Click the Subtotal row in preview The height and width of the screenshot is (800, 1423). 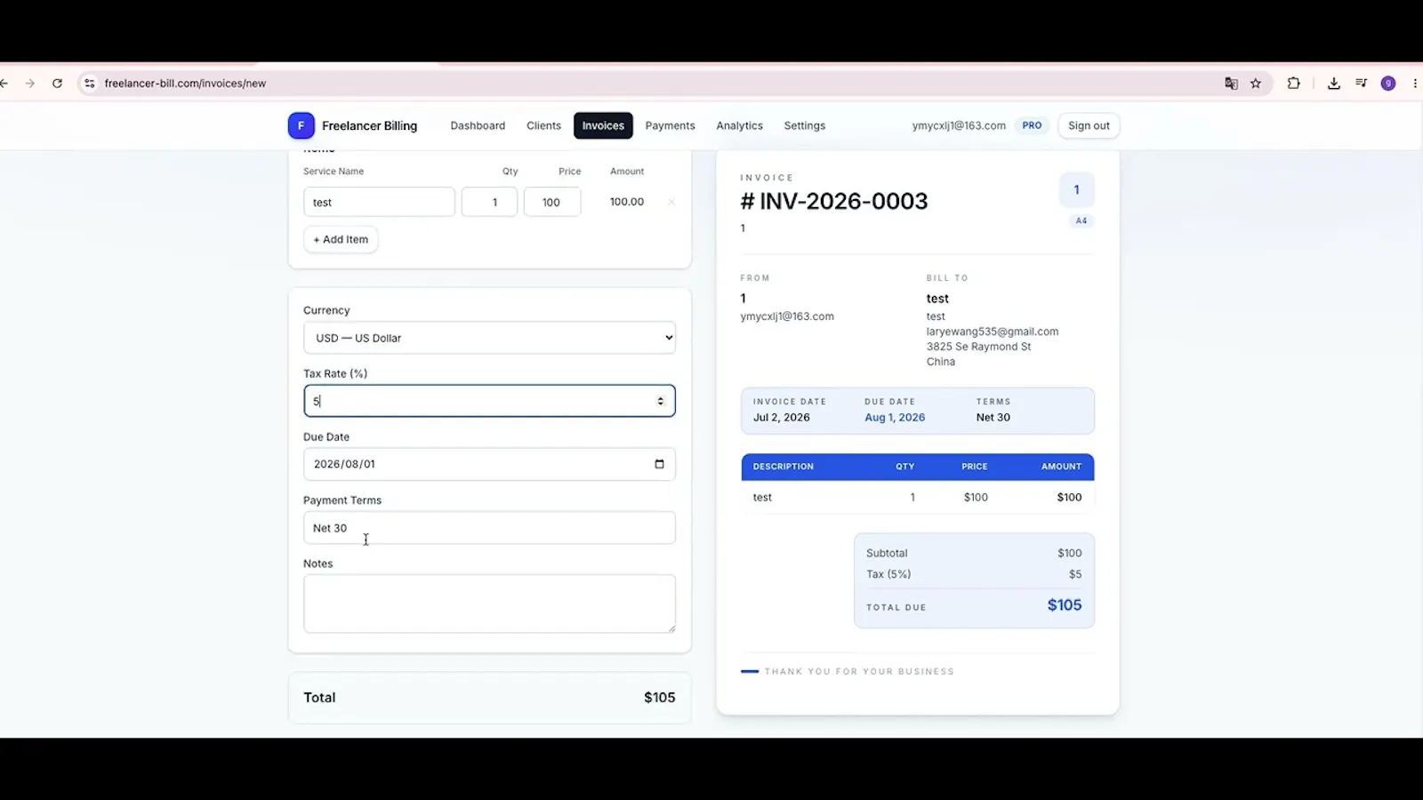tap(974, 553)
